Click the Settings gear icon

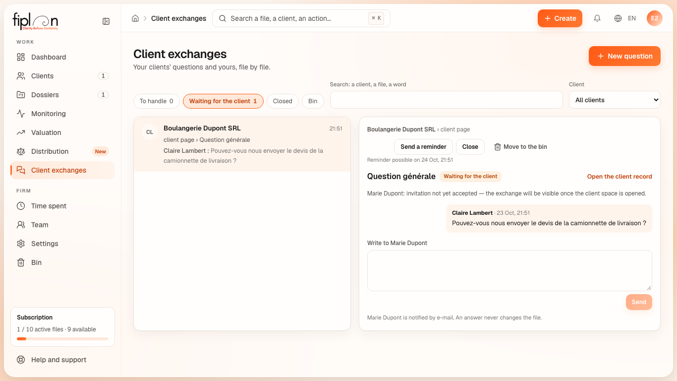coord(21,244)
